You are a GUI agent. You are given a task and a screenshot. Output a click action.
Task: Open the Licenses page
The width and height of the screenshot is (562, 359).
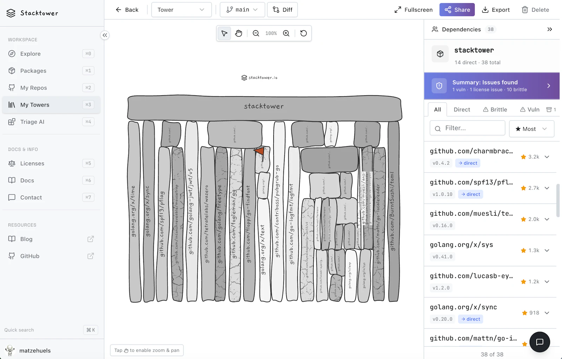51,164
